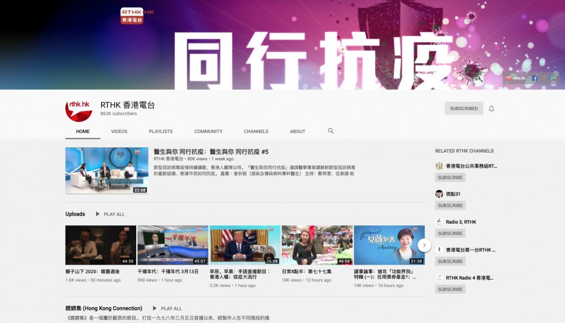
Task: Open 香港電台第一台RTHK channel name
Action: 471,250
